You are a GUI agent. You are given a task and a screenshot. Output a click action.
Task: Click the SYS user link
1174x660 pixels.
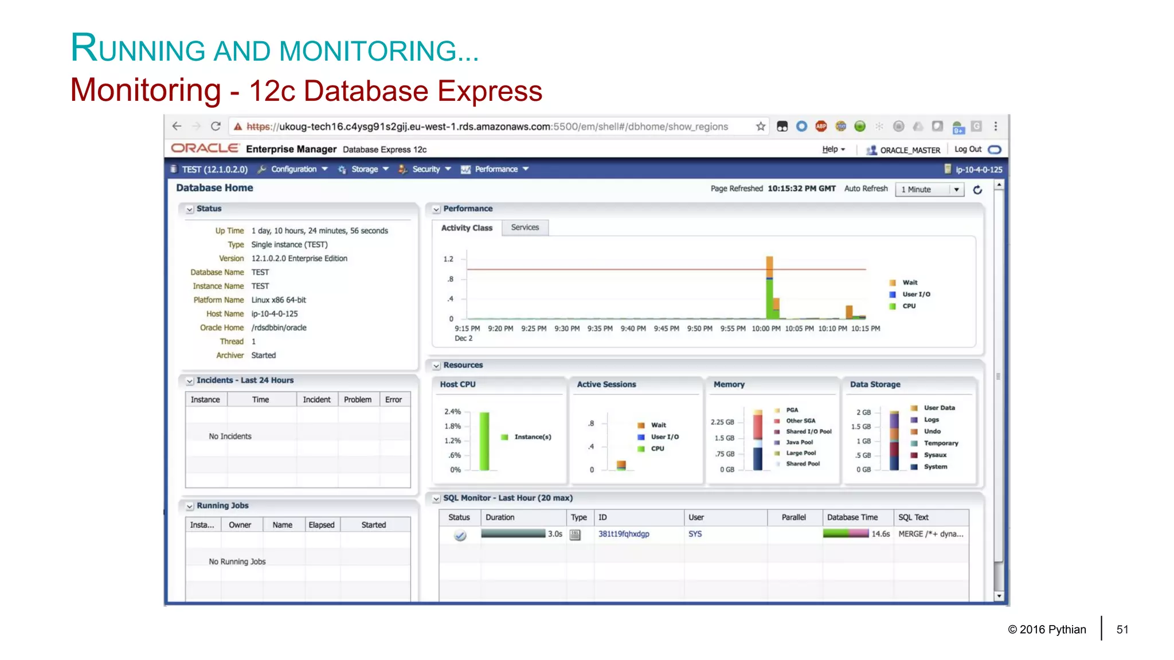(x=695, y=534)
